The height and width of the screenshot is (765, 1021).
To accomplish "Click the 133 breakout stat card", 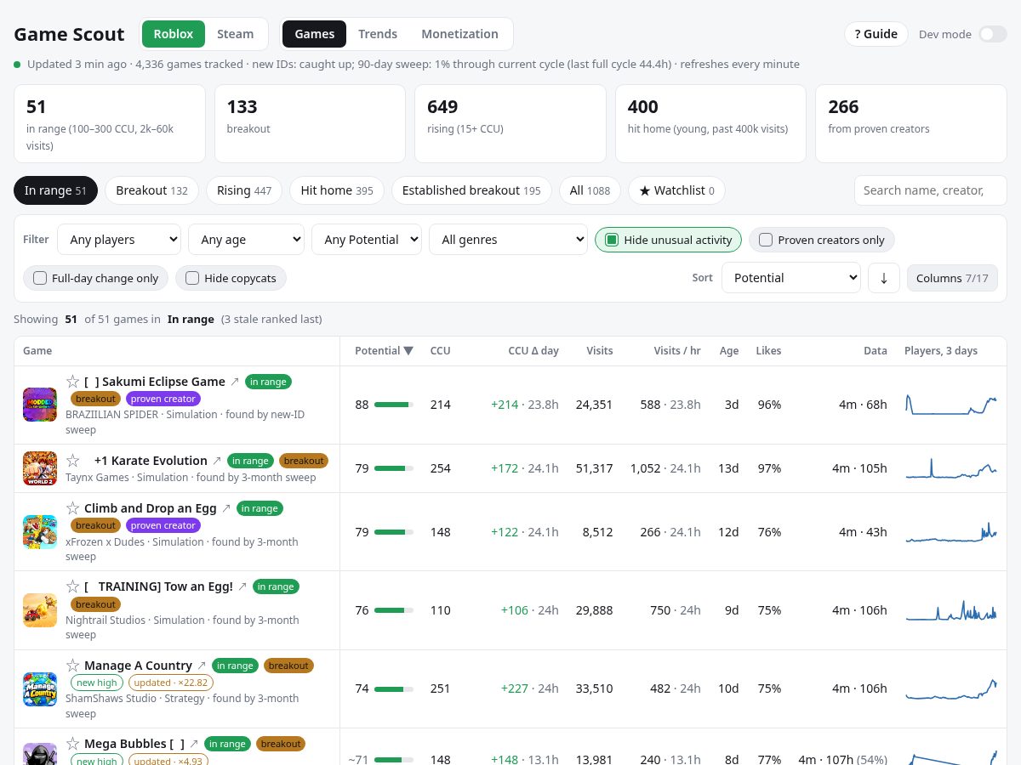I will tap(310, 123).
